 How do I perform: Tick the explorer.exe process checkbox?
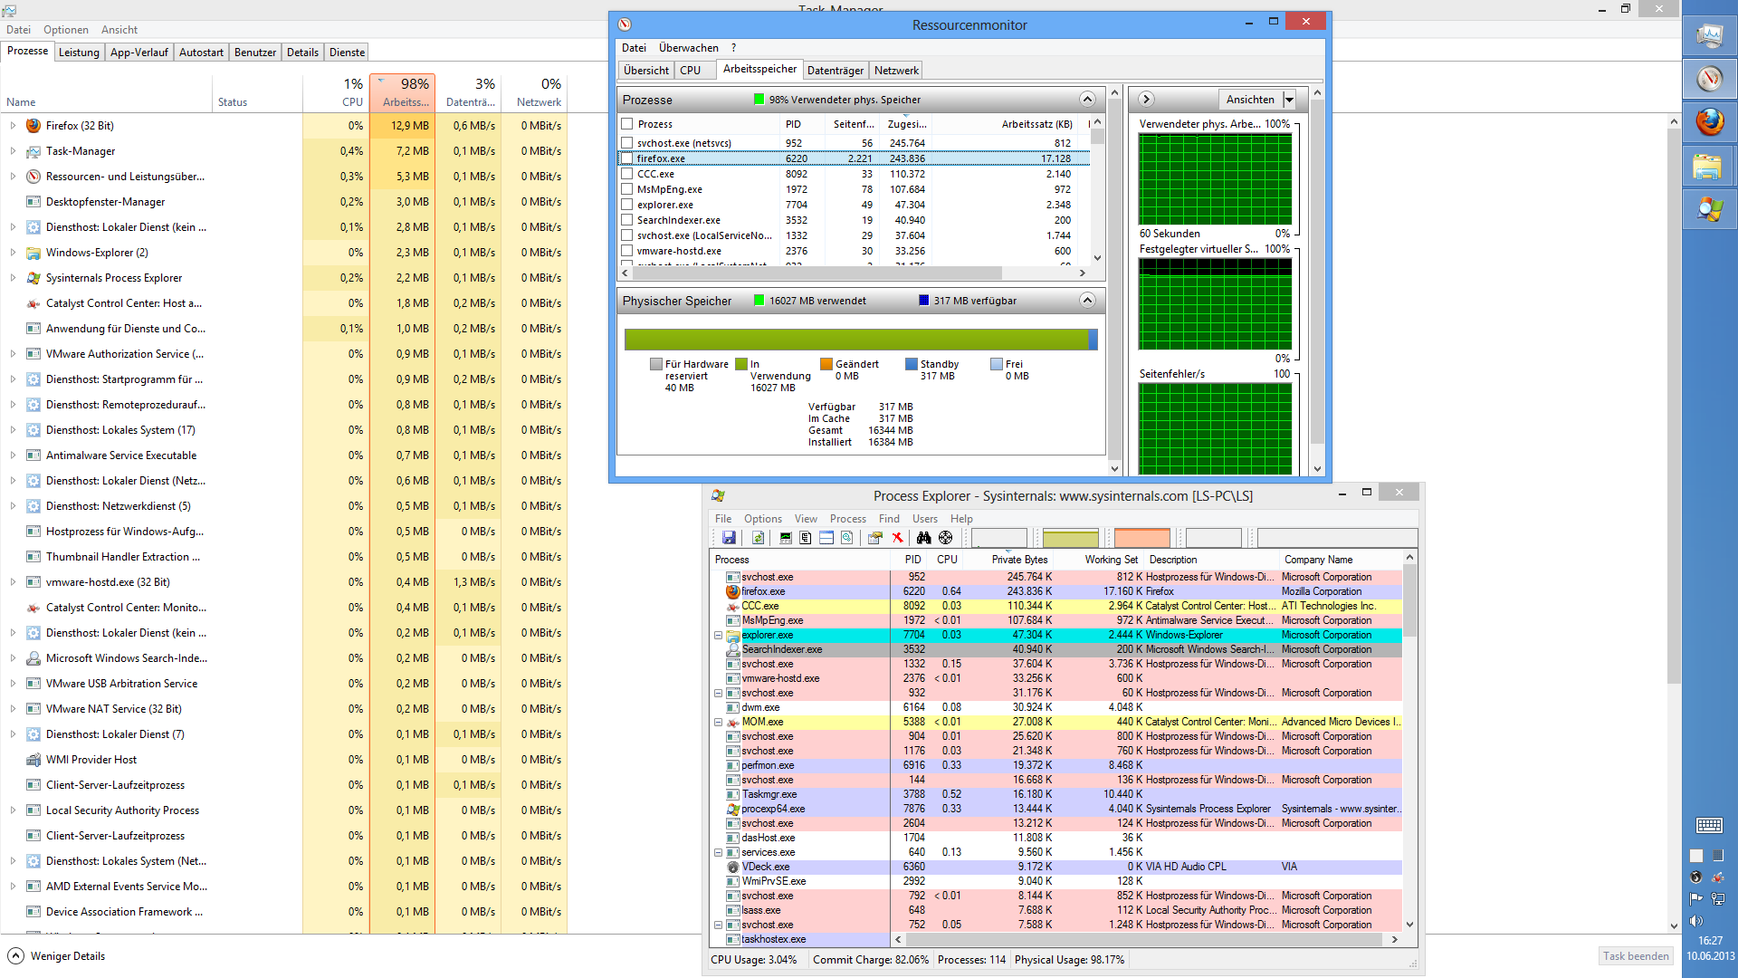[x=627, y=205]
